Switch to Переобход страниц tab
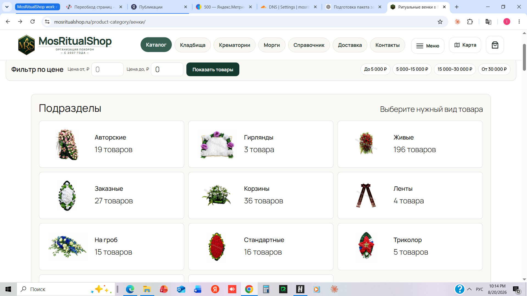The width and height of the screenshot is (527, 296). (x=94, y=7)
